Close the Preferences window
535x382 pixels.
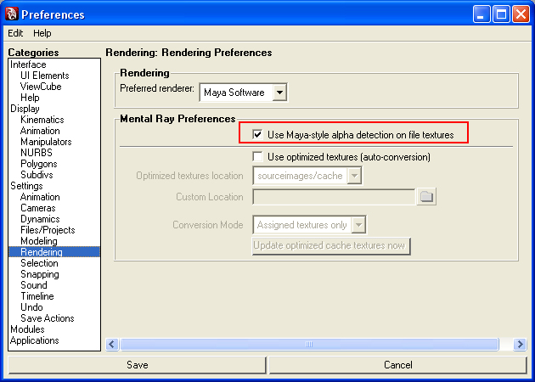click(521, 14)
